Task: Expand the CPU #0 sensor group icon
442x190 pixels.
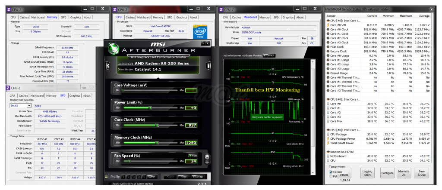Action: (x=328, y=20)
